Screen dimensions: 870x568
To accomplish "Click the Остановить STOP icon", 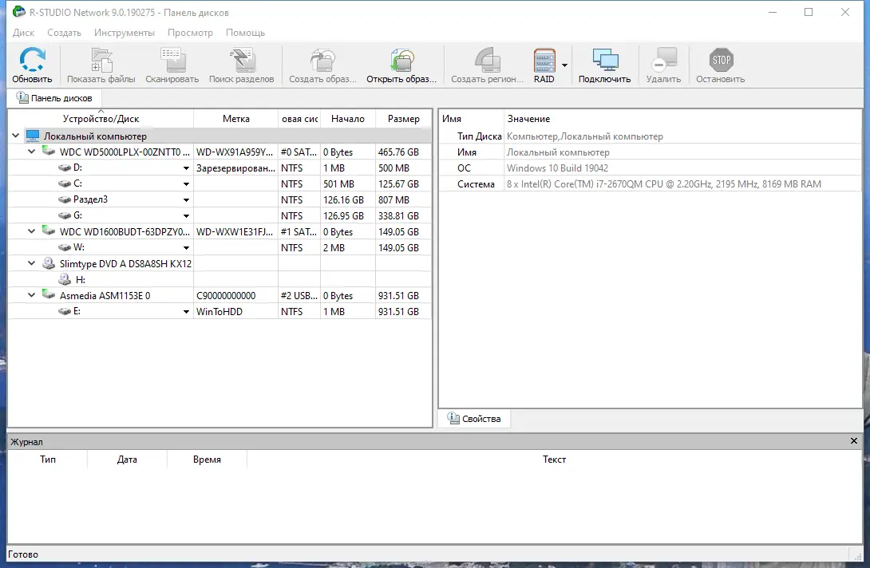I will (x=722, y=59).
